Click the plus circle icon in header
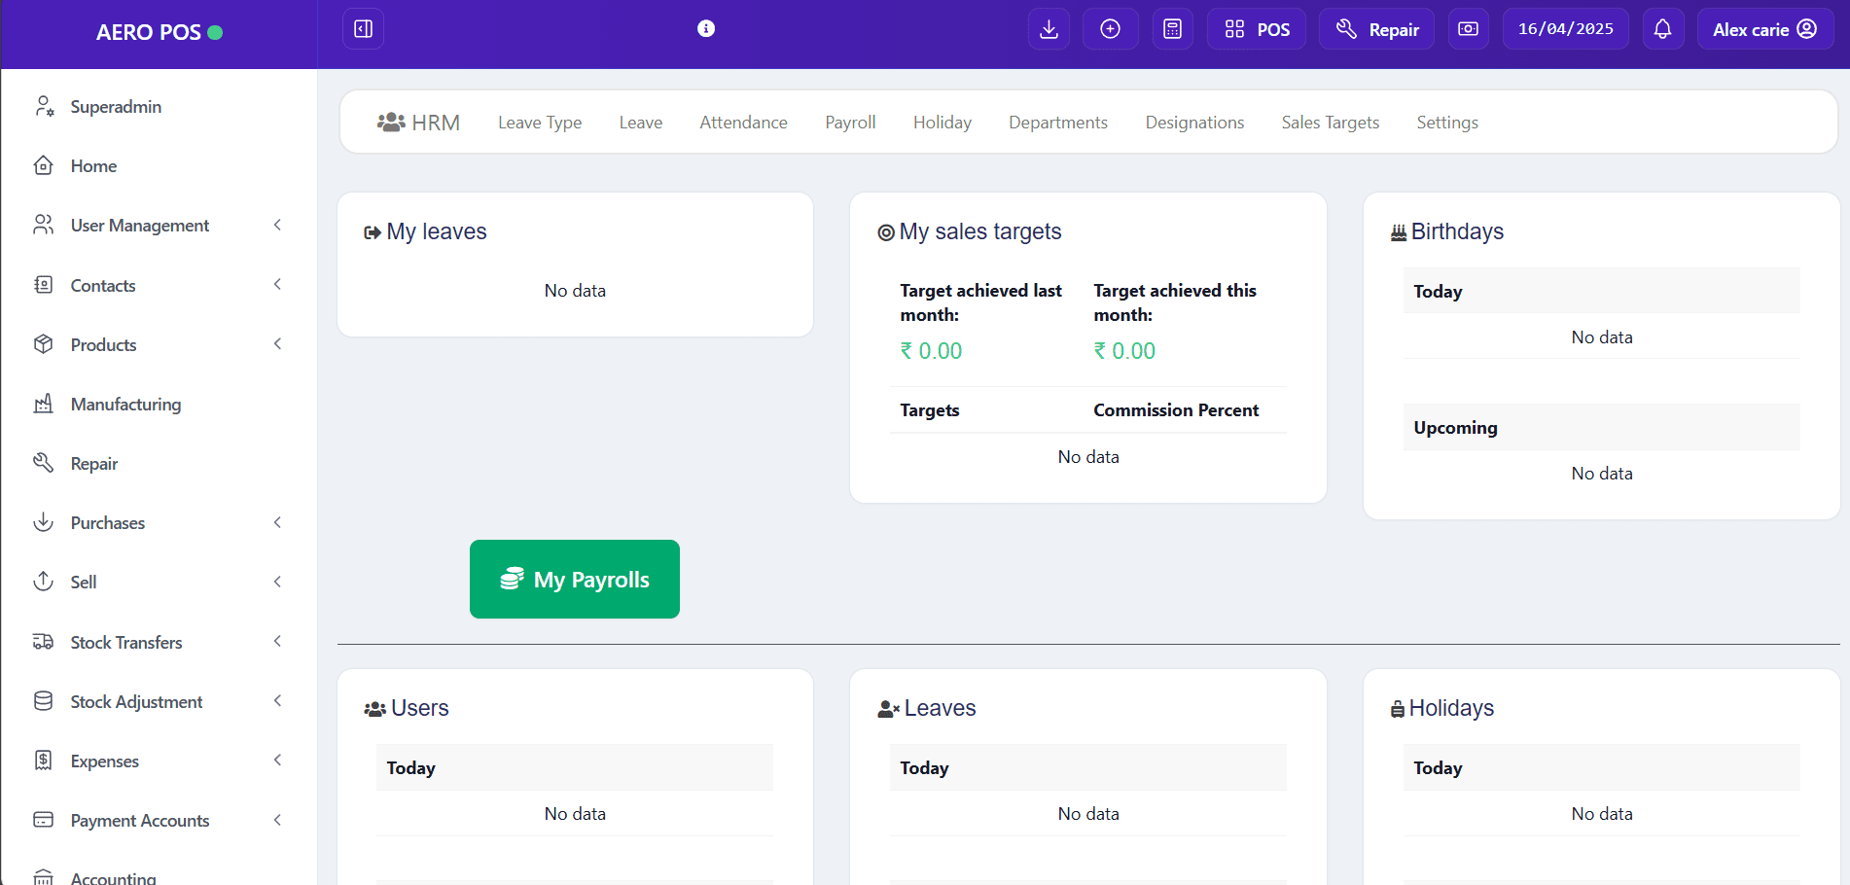 [1110, 29]
